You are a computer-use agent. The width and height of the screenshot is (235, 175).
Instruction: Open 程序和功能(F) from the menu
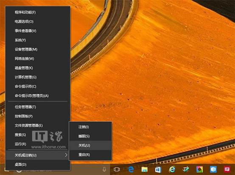pos(38,12)
